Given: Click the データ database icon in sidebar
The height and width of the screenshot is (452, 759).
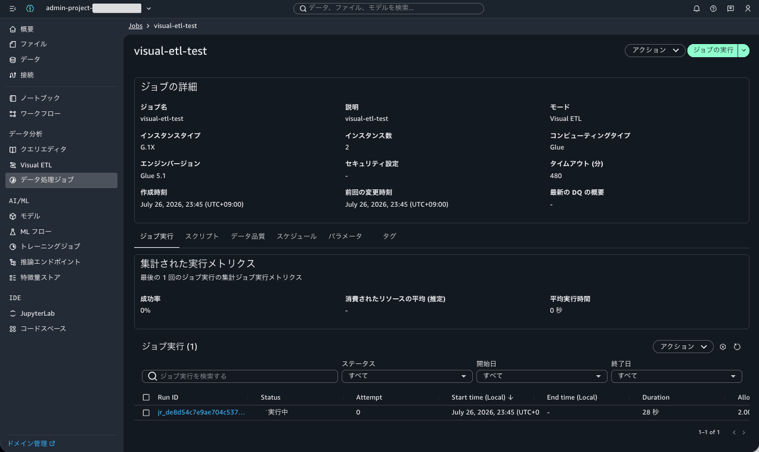Looking at the screenshot, I should [x=13, y=60].
